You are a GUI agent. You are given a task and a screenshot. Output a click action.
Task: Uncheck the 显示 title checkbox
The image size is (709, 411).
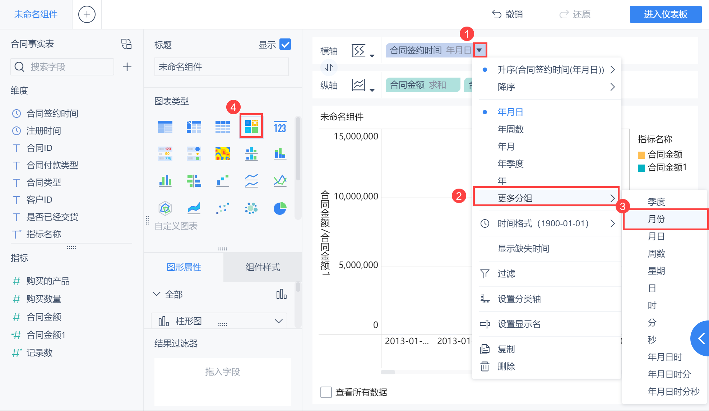click(285, 45)
